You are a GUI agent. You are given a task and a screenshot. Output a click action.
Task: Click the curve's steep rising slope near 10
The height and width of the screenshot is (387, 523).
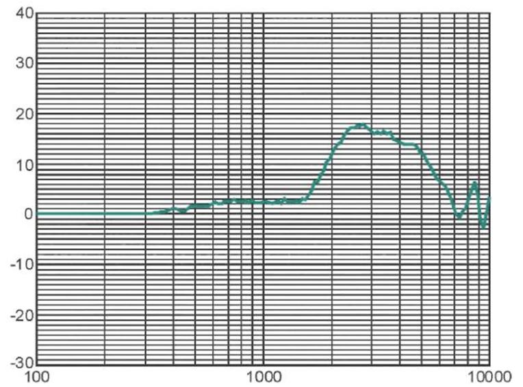(x=326, y=164)
